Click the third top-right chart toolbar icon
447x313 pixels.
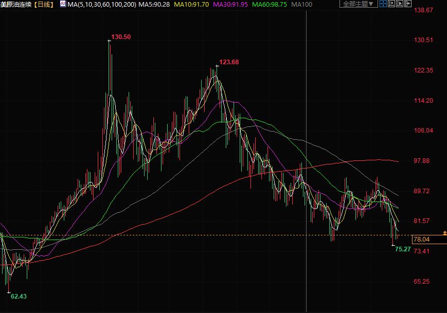399,4
